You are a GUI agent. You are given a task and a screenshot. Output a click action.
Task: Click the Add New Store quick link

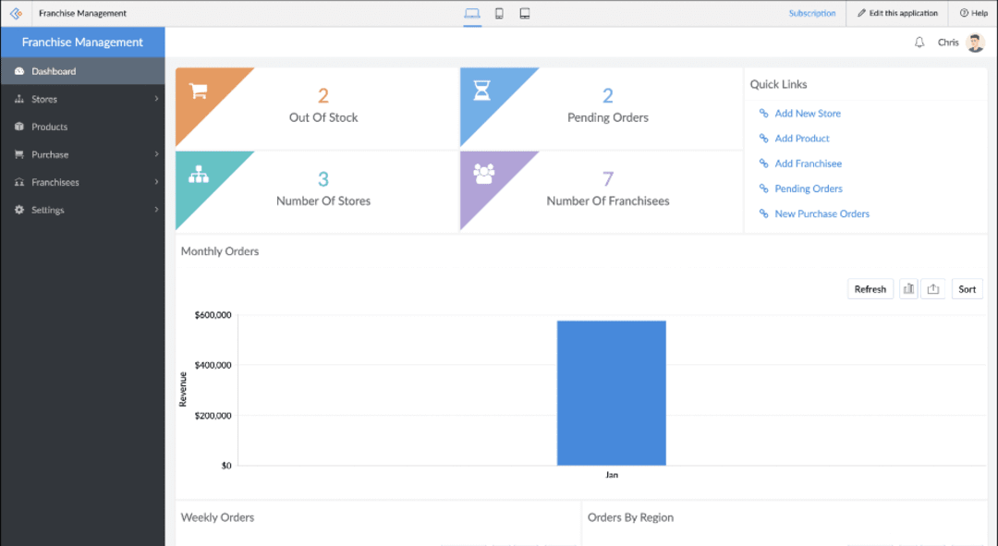point(806,113)
